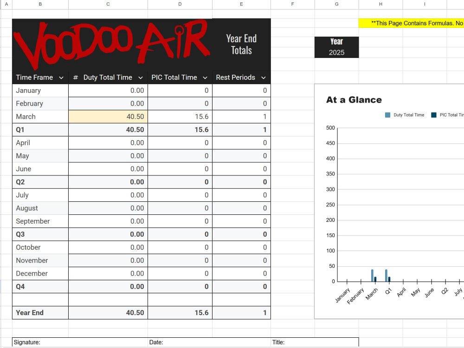The image size is (464, 348).
Task: Select the March PIC Total Time 15.6
Action: pos(180,116)
